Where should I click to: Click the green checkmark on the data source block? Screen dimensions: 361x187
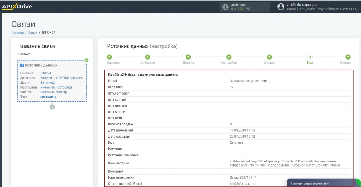86,60
